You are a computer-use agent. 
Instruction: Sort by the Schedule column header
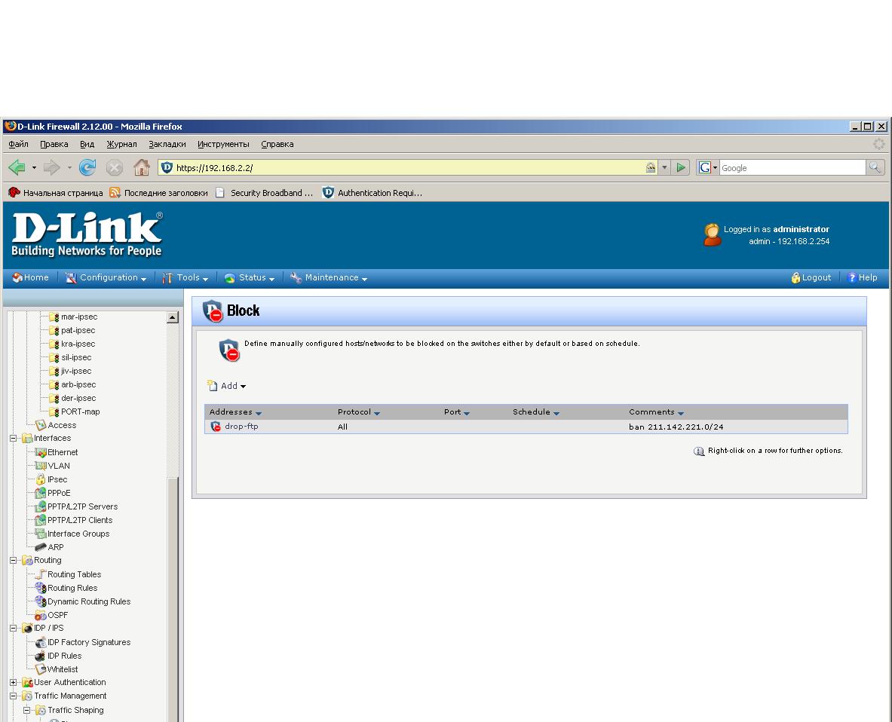pyautogui.click(x=536, y=412)
